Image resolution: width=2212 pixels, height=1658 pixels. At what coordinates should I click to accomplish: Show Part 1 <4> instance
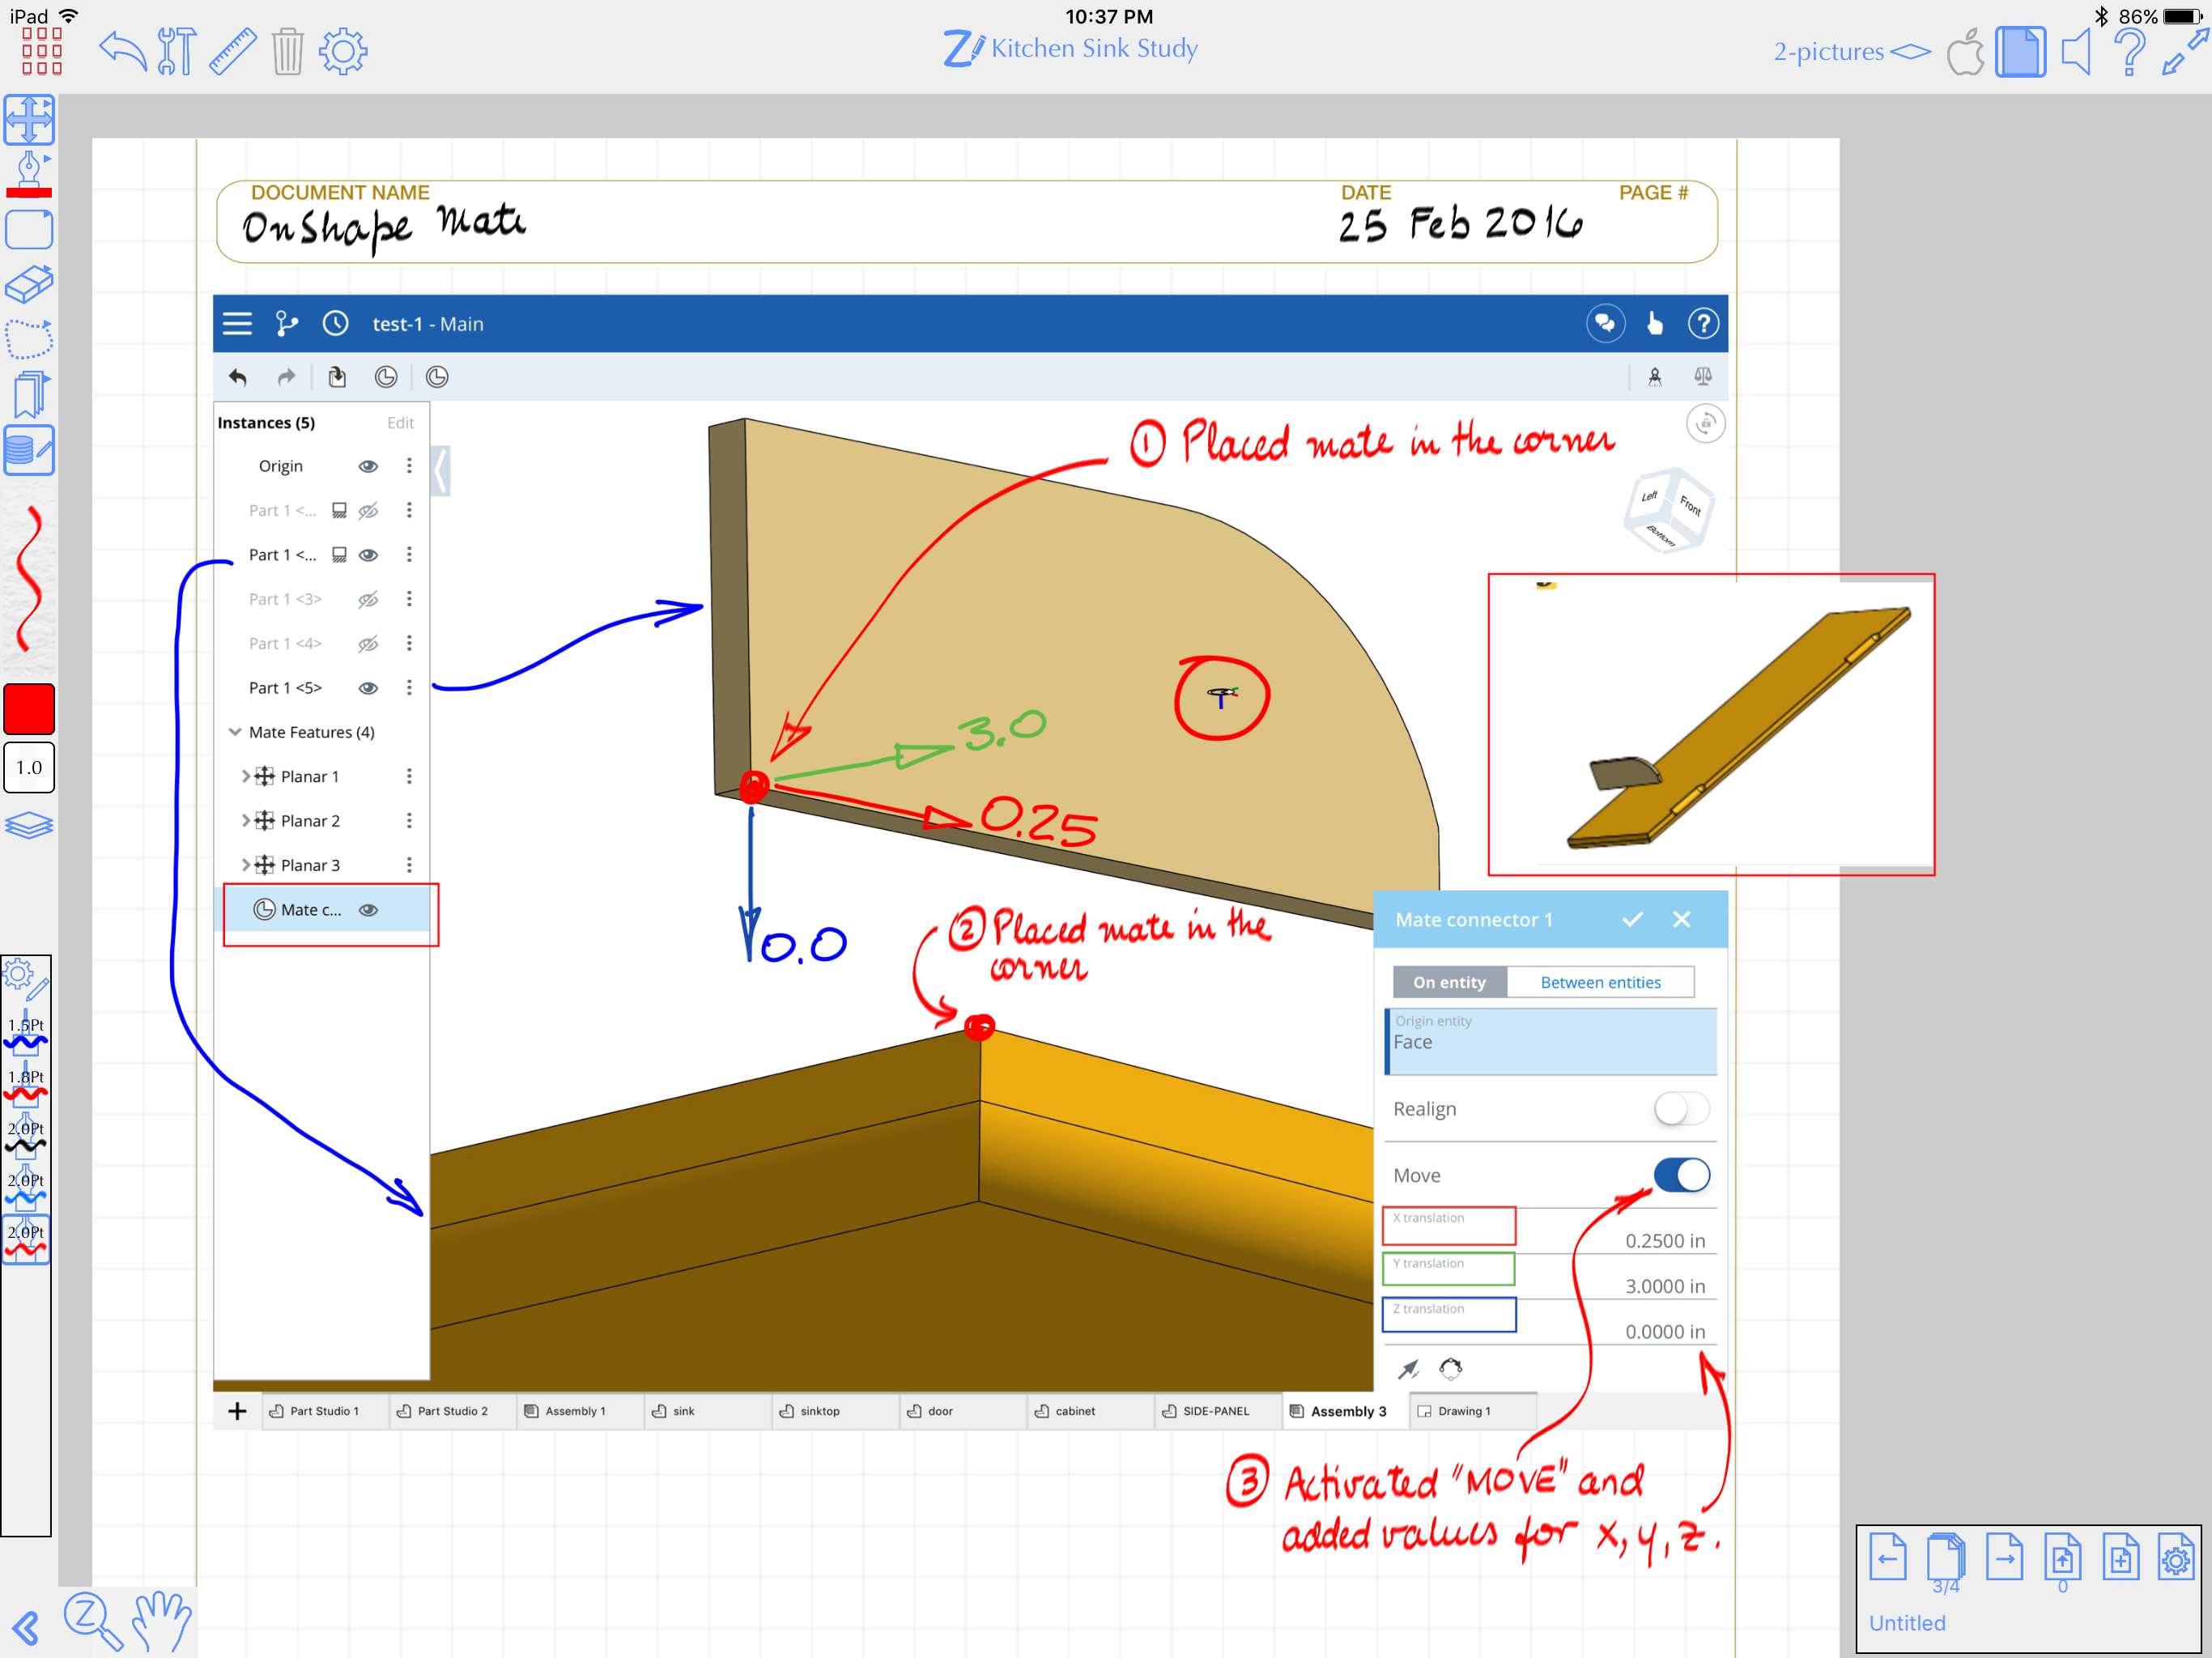click(368, 643)
